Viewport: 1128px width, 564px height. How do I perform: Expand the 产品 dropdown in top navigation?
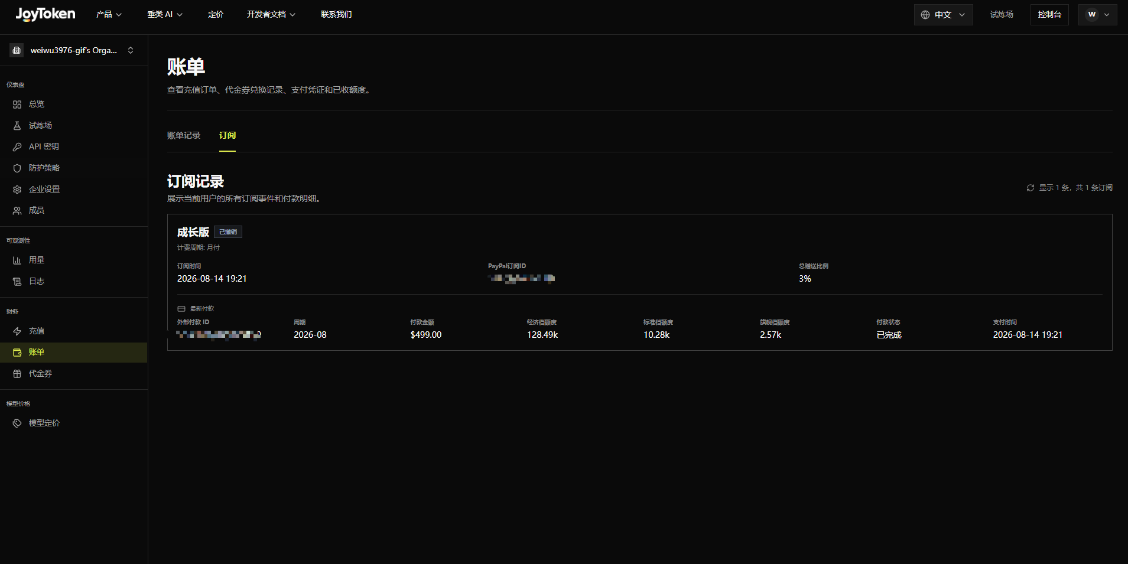coord(109,14)
